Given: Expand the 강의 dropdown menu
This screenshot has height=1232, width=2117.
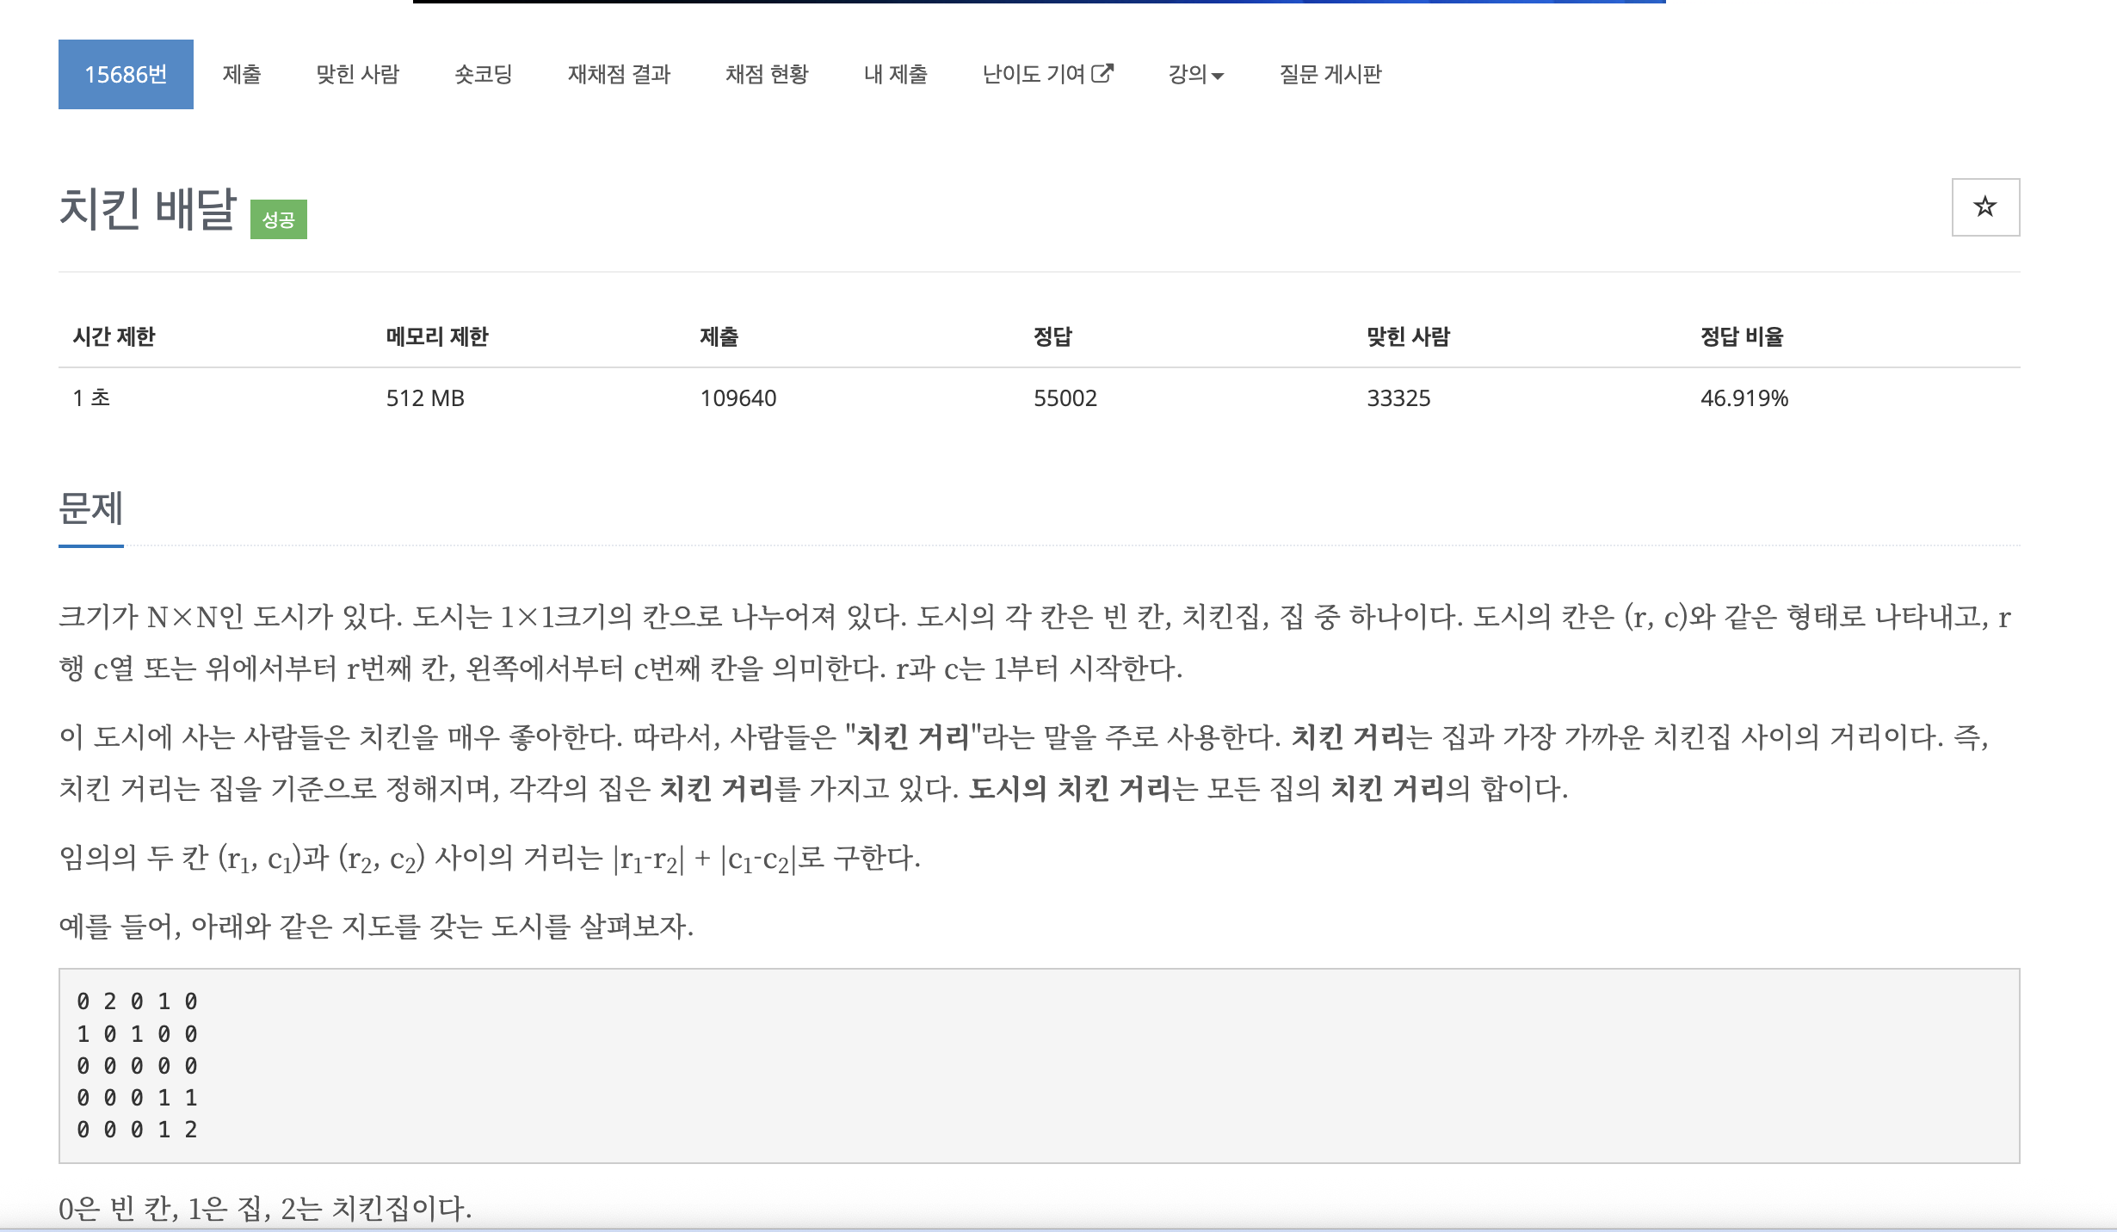Looking at the screenshot, I should pos(1195,75).
